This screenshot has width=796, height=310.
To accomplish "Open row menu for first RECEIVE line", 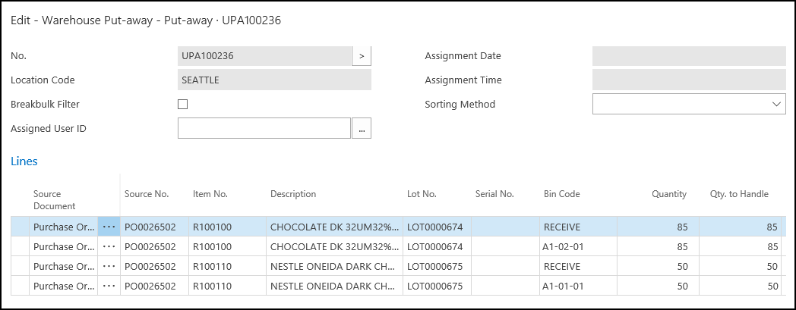I will (109, 227).
